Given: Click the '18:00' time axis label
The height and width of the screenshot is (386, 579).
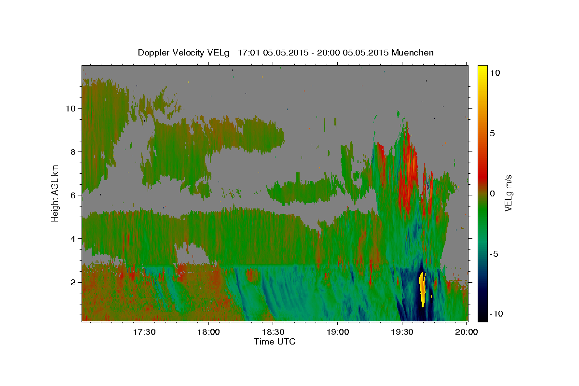Looking at the screenshot, I should (209, 332).
